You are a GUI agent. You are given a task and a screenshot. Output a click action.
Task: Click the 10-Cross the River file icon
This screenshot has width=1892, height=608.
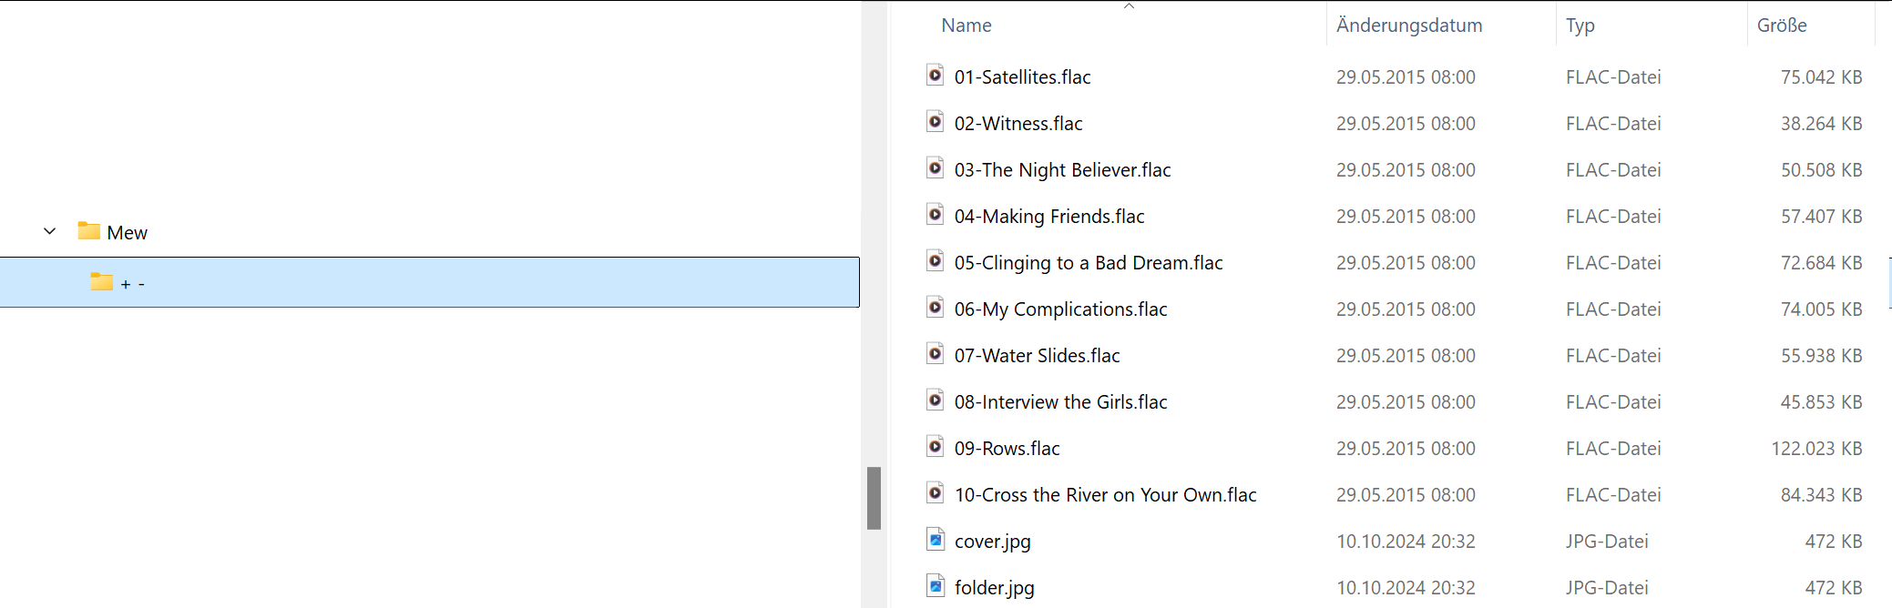pos(936,493)
